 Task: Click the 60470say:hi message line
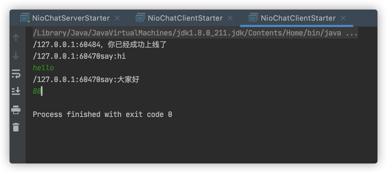(79, 56)
